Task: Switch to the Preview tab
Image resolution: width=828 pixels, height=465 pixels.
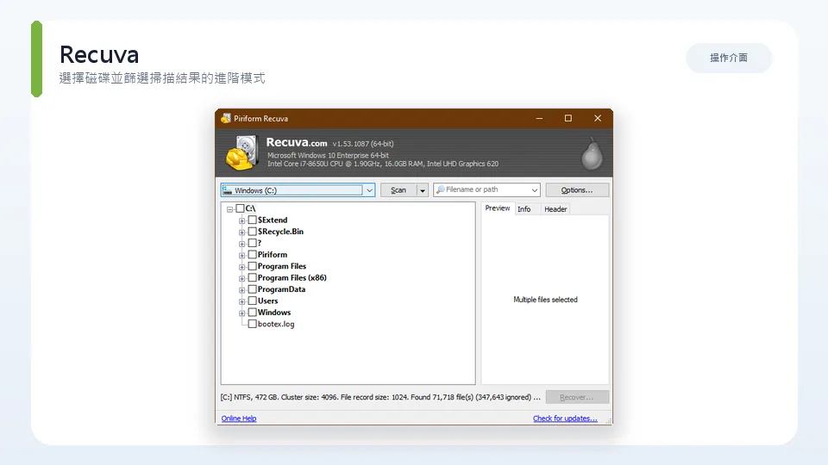Action: click(498, 208)
